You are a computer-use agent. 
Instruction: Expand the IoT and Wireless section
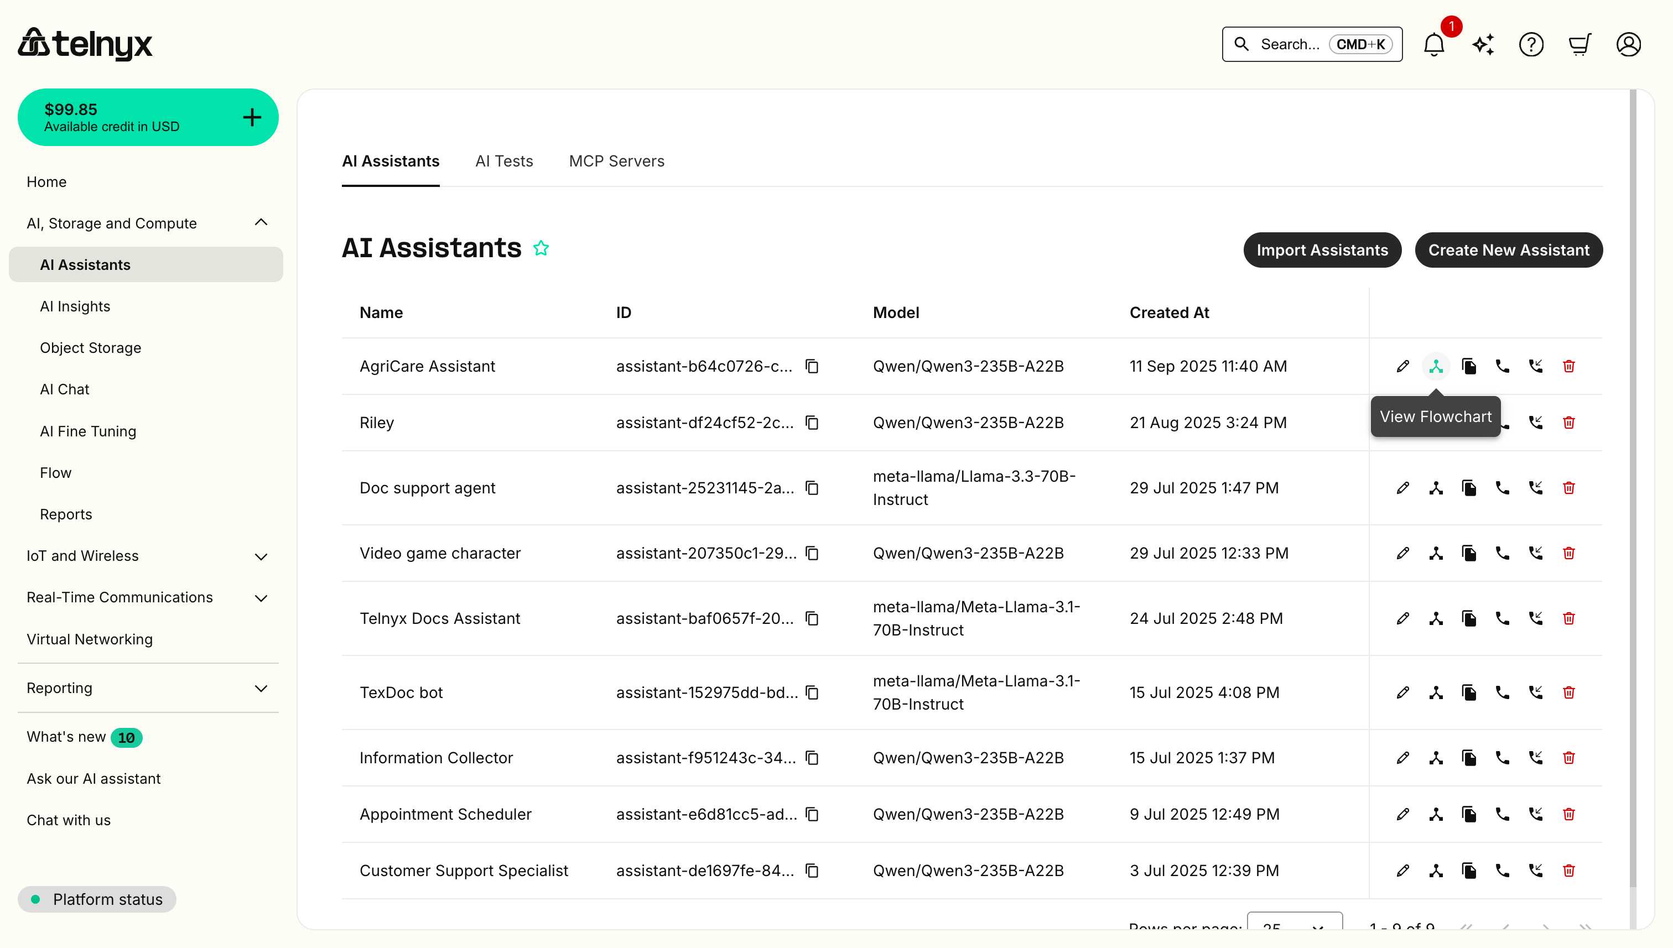click(261, 557)
